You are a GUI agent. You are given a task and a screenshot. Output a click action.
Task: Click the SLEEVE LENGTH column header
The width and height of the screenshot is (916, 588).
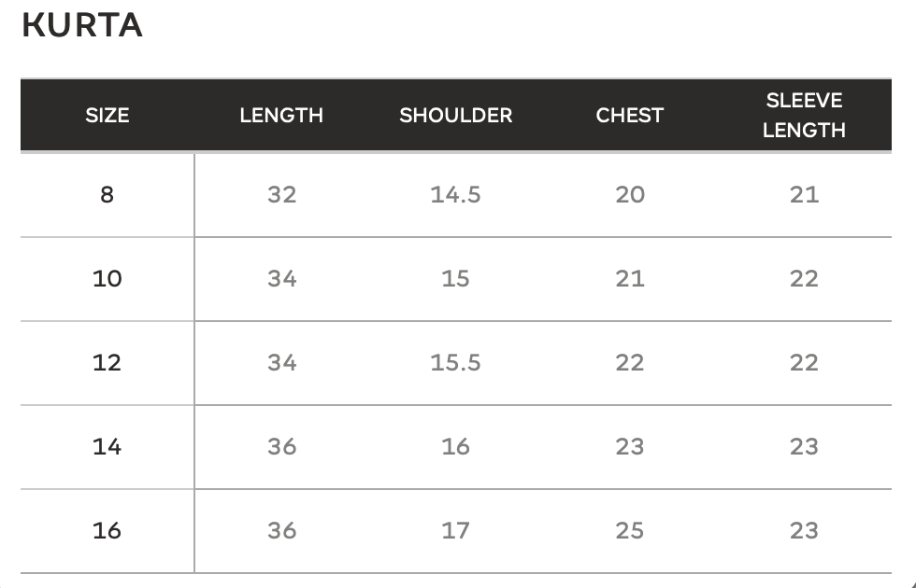pyautogui.click(x=805, y=115)
